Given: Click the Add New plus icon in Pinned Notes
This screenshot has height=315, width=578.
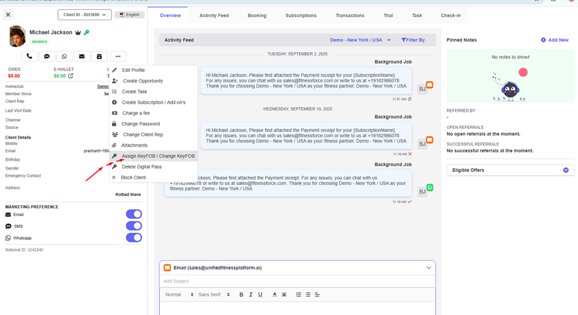Looking at the screenshot, I should click(544, 40).
